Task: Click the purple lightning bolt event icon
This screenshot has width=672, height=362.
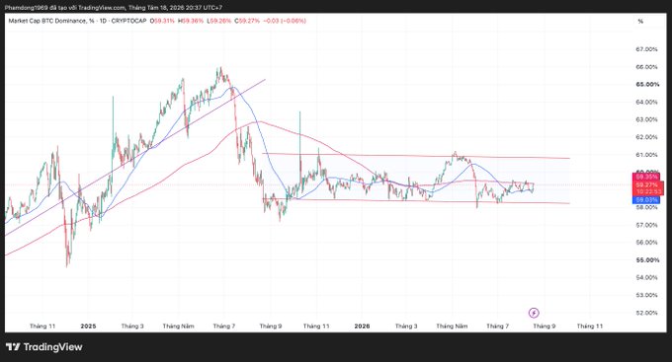Action: click(x=534, y=313)
